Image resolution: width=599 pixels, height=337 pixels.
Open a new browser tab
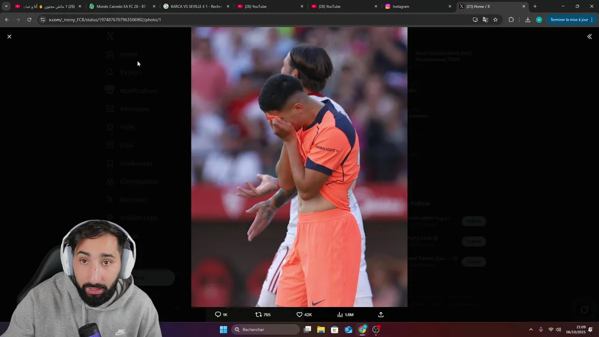[535, 7]
